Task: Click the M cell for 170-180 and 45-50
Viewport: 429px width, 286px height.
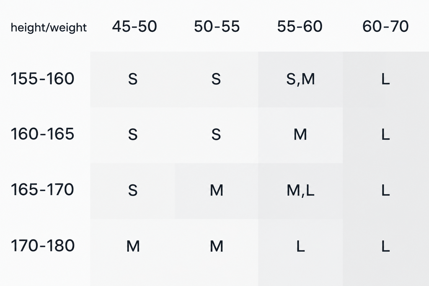Action: tap(133, 246)
